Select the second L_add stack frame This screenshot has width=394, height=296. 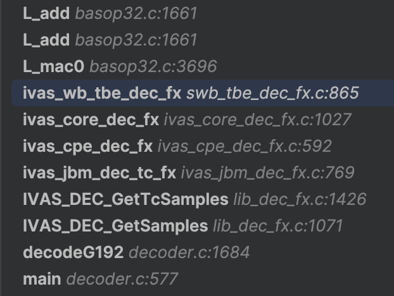pyautogui.click(x=46, y=40)
